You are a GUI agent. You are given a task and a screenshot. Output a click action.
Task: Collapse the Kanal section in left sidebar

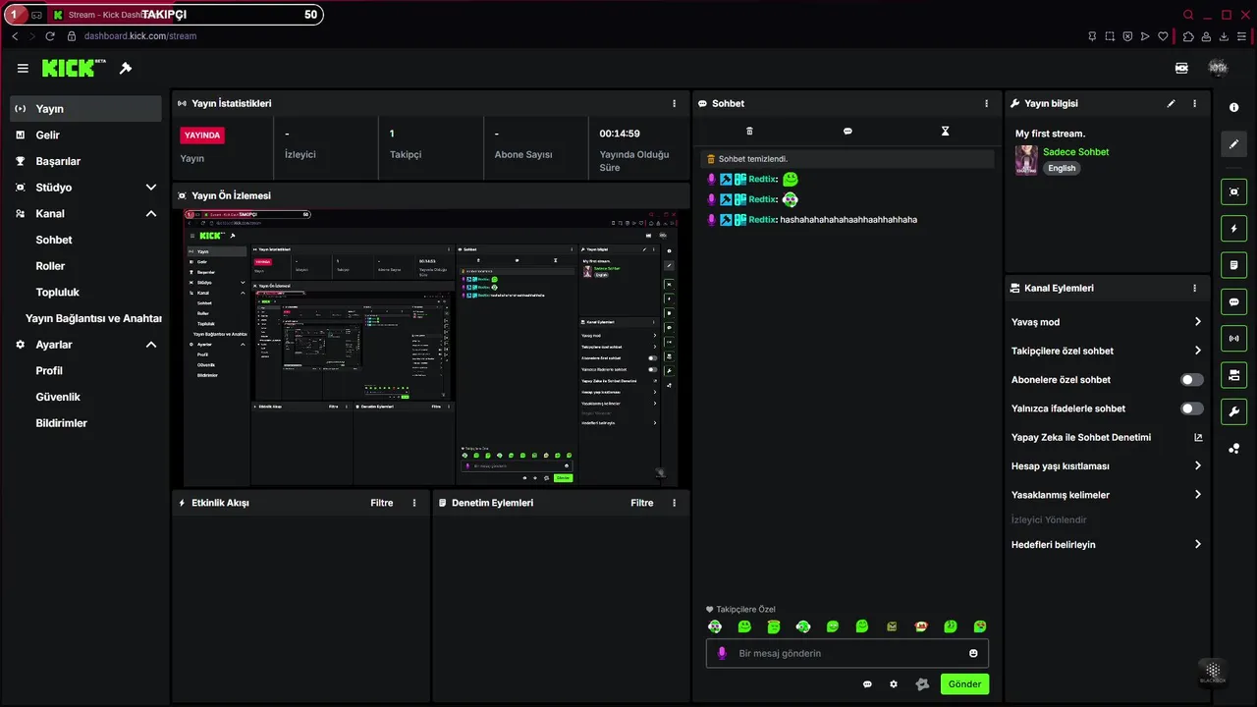tap(151, 213)
